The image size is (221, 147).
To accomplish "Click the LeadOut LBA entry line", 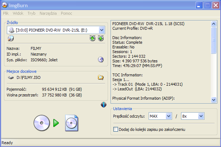I will click(137, 89).
